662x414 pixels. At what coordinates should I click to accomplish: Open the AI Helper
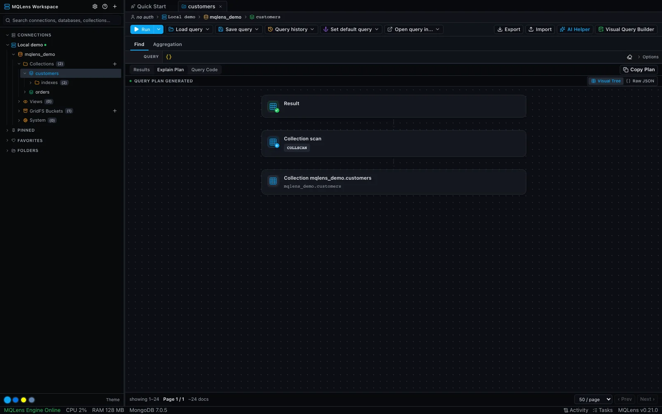click(575, 29)
